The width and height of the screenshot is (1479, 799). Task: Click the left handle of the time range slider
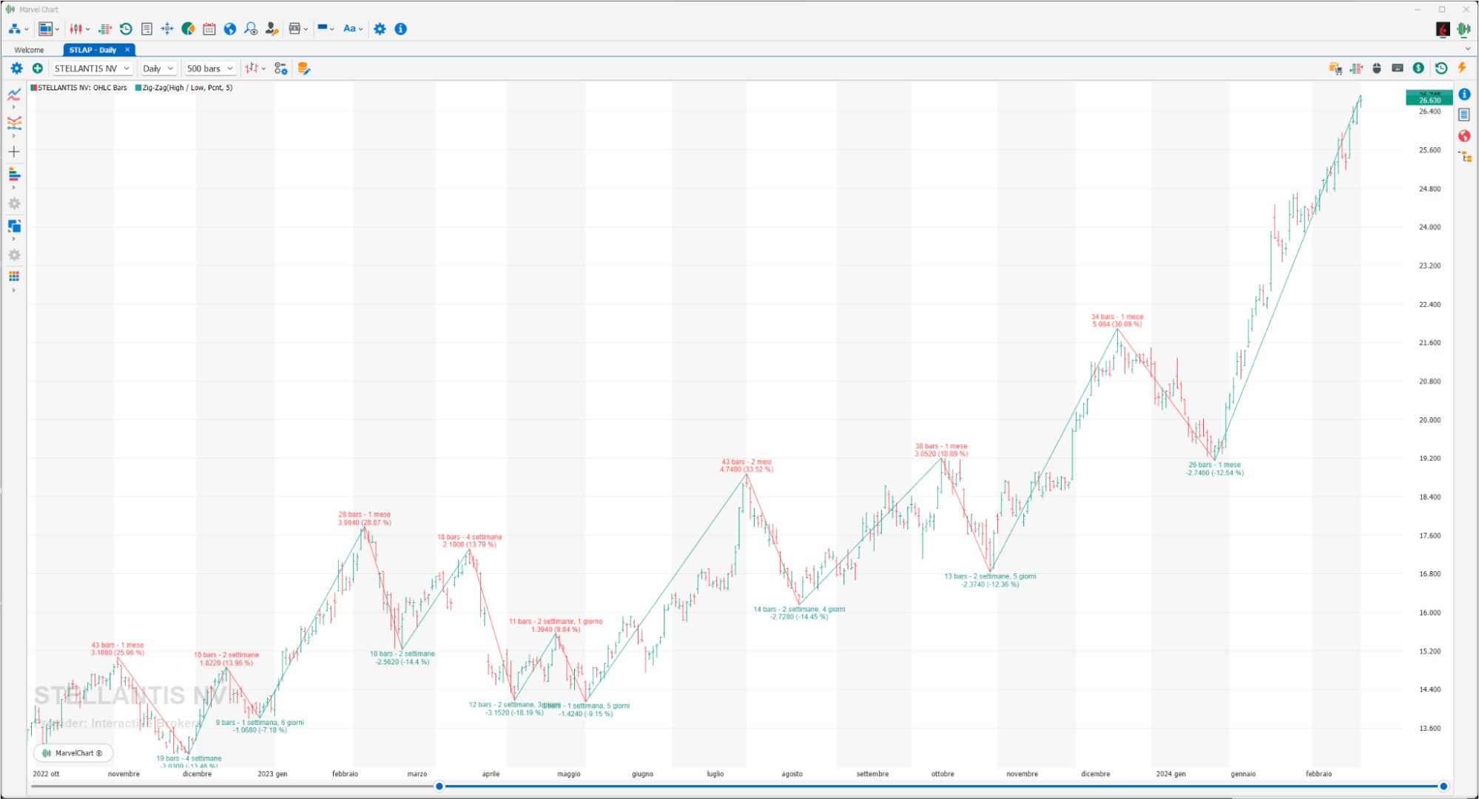(439, 786)
